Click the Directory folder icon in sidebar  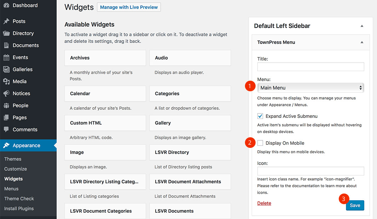6,33
